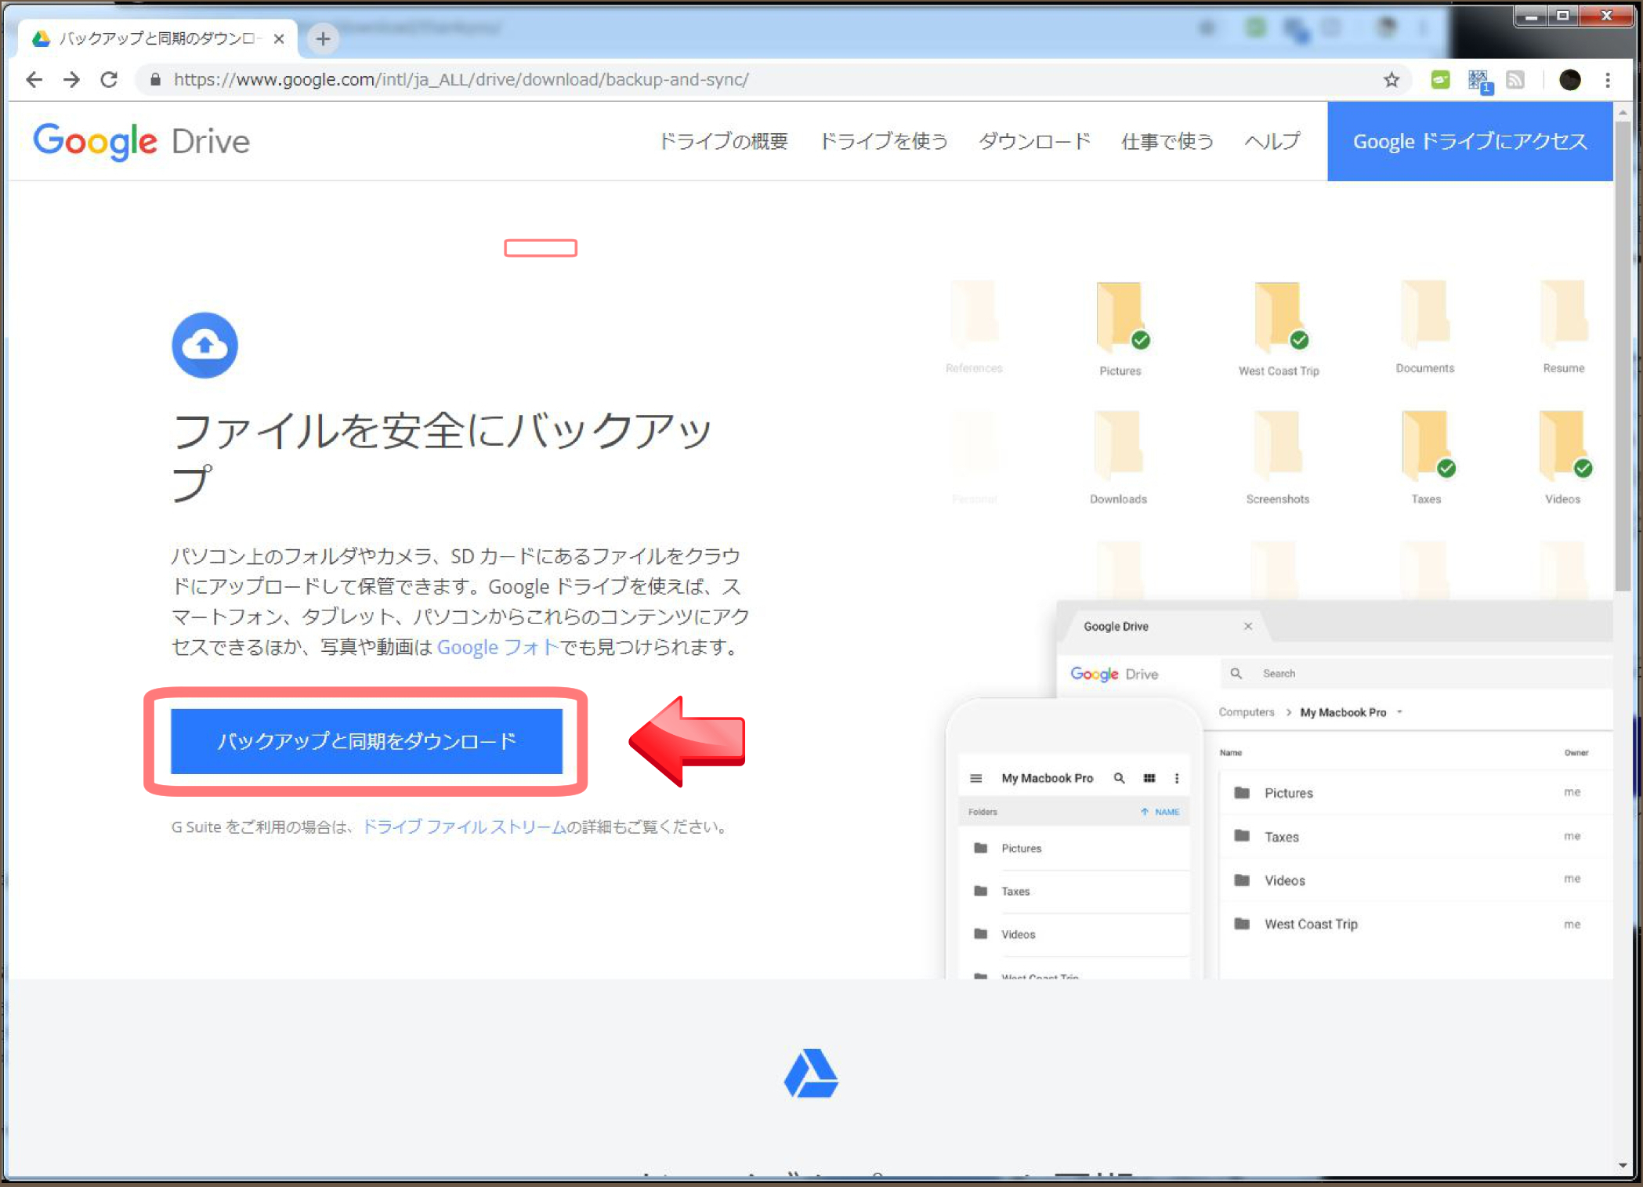The width and height of the screenshot is (1643, 1187).
Task: Click the Taxes row in desktop mockup
Action: (x=1414, y=837)
